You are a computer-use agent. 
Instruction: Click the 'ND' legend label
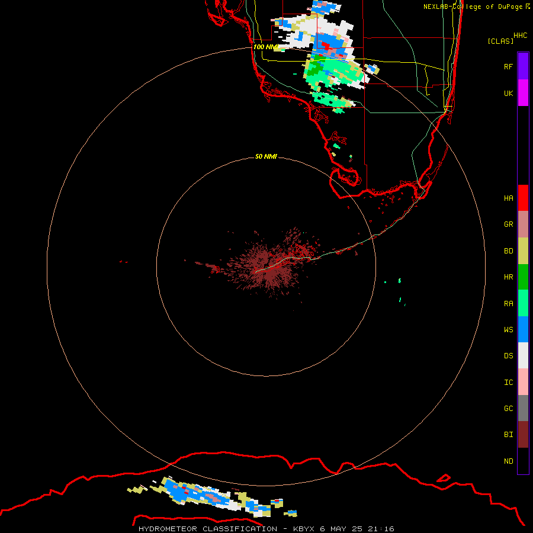click(508, 461)
